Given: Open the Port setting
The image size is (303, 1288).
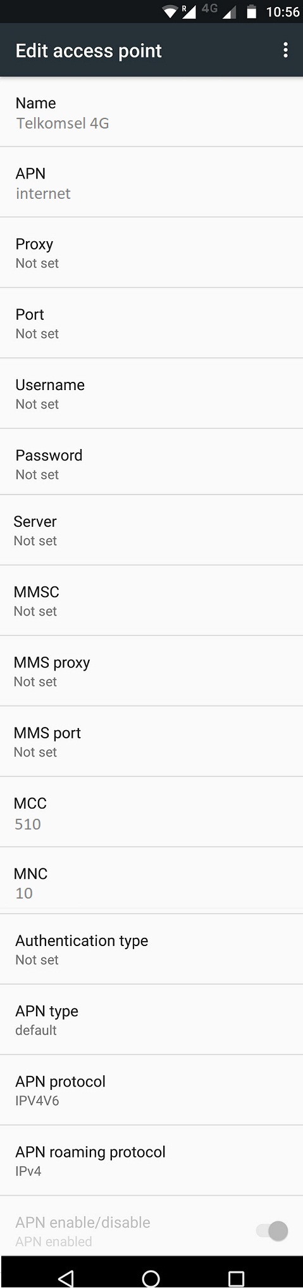Looking at the screenshot, I should point(151,323).
